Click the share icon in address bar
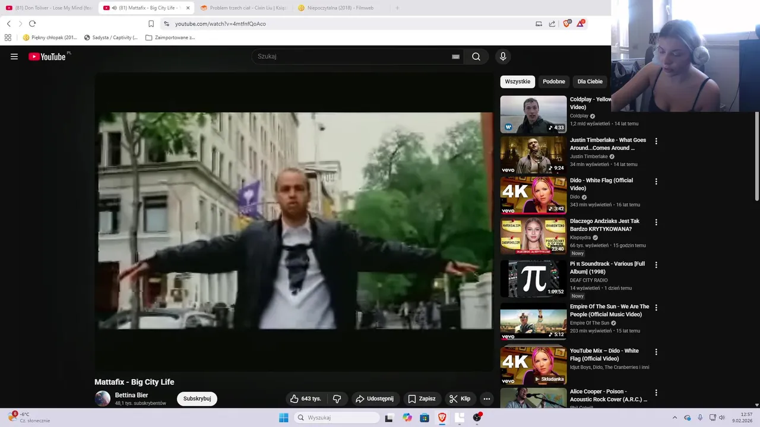This screenshot has width=760, height=427. point(552,24)
